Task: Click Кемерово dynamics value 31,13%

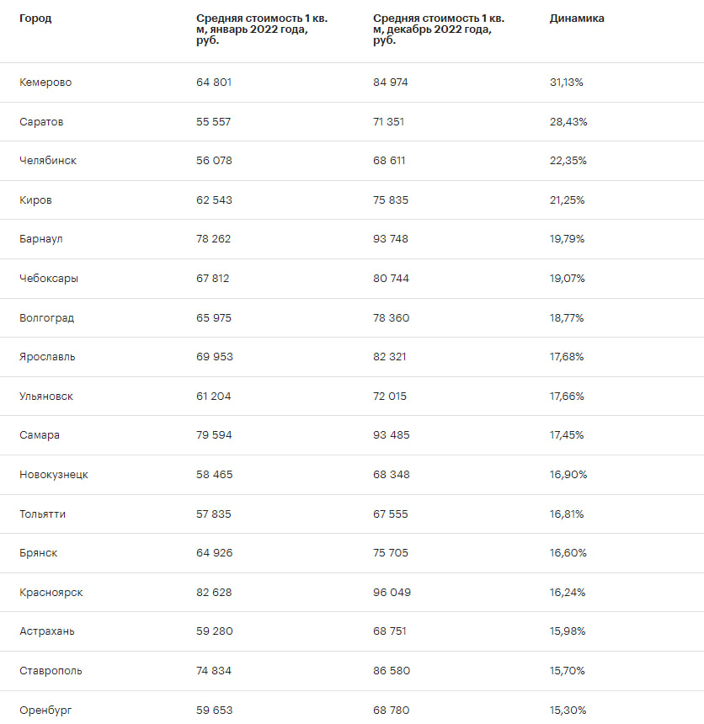Action: (567, 83)
